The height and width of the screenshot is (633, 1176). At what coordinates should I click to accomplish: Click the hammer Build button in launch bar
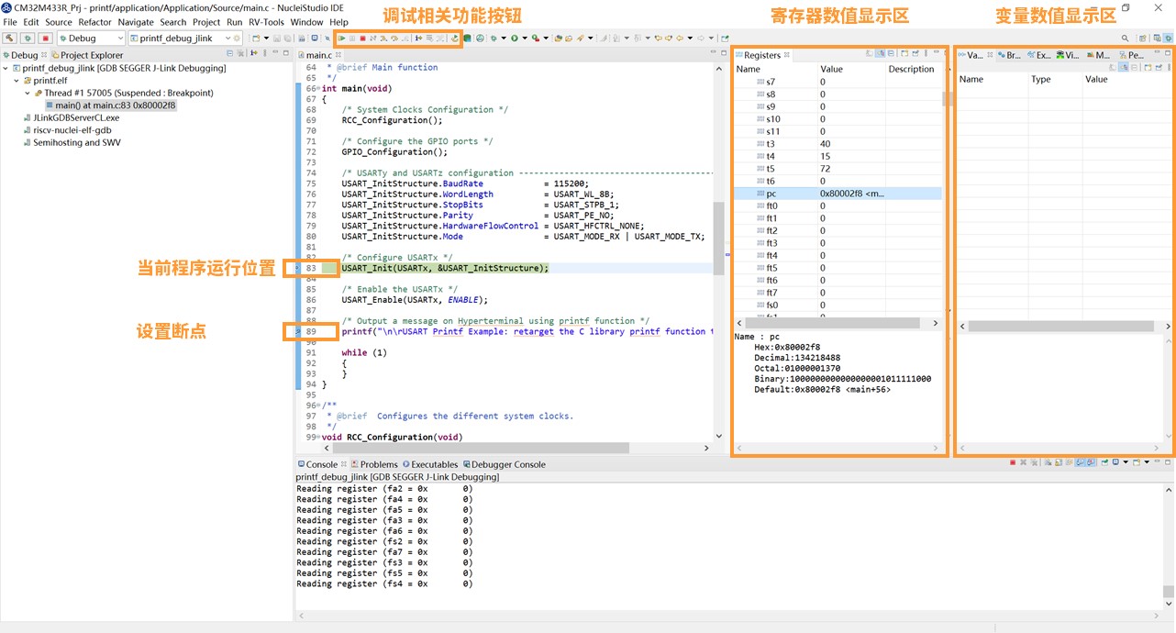(x=10, y=39)
